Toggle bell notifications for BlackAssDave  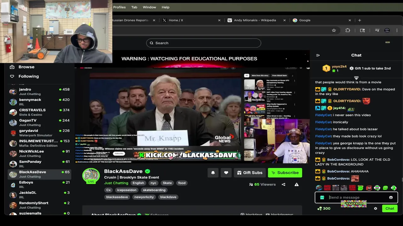(x=213, y=173)
